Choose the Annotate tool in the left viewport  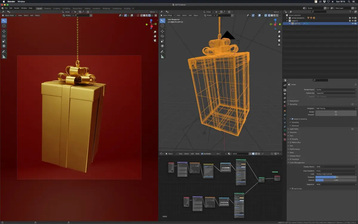click(x=4, y=52)
